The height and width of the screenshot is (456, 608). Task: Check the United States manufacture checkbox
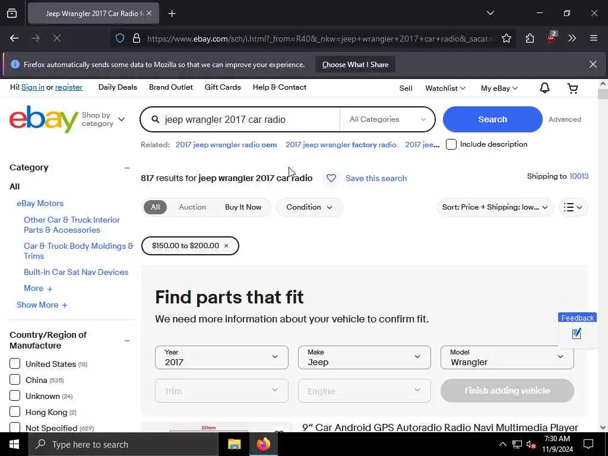click(15, 364)
